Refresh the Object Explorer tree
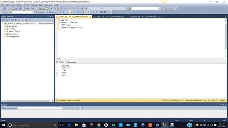228x128 pixels. 25,20
